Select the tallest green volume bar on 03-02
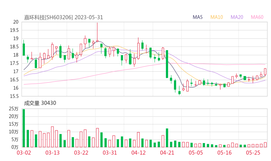271x161 pixels. (24, 128)
